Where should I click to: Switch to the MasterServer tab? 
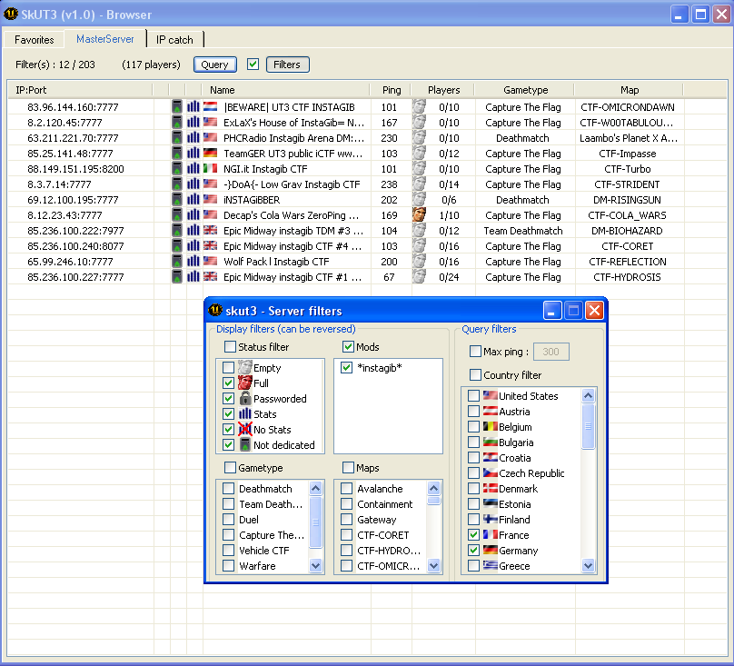pyautogui.click(x=105, y=39)
